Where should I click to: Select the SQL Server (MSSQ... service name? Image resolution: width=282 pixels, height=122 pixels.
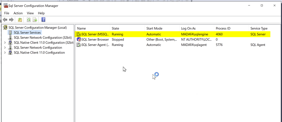pos(95,34)
